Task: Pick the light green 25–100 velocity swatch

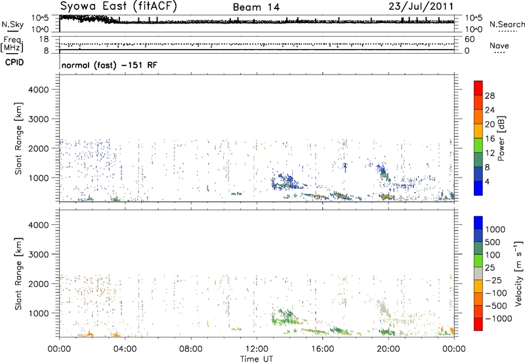Action: (x=478, y=261)
